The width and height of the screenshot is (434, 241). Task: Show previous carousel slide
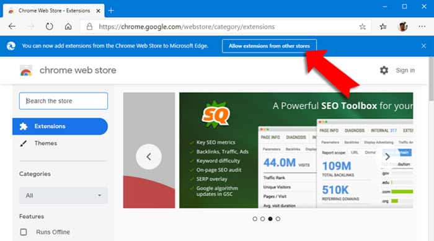pyautogui.click(x=149, y=157)
